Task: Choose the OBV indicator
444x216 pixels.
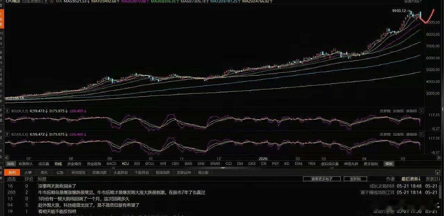Action: click(175, 164)
